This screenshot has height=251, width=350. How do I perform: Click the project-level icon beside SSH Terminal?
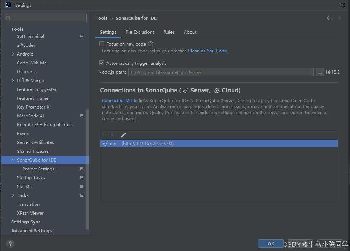[82, 36]
